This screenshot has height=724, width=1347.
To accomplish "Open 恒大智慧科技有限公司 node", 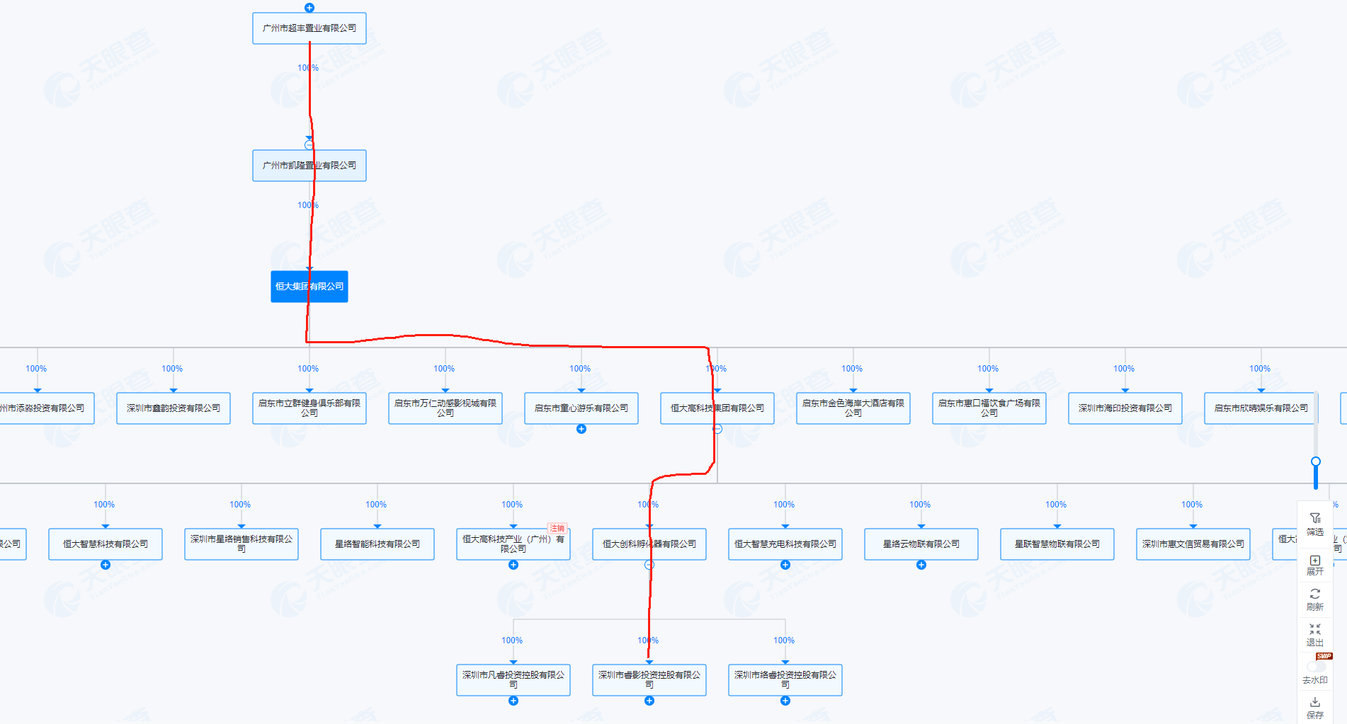I will click(x=106, y=544).
